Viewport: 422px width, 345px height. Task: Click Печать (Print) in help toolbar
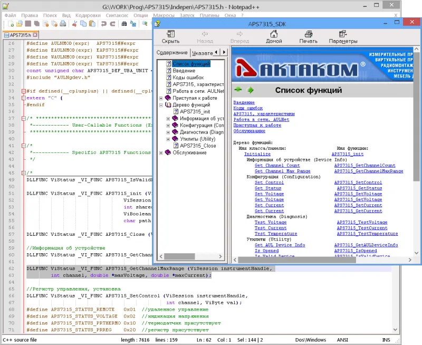click(x=309, y=37)
